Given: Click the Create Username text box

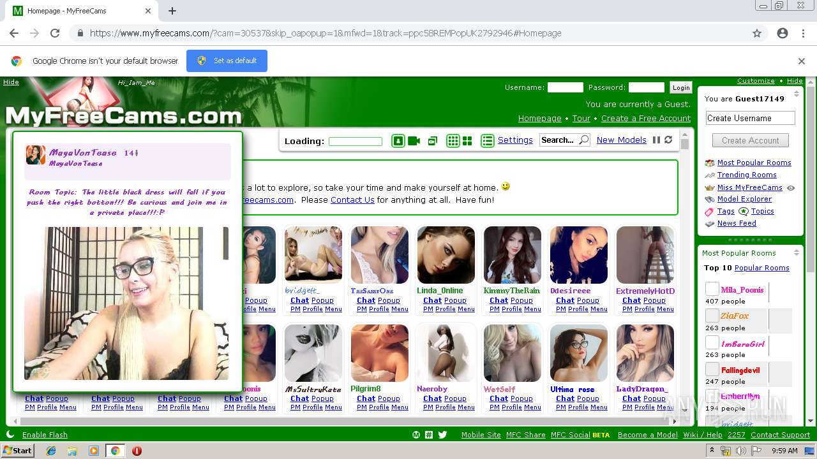Looking at the screenshot, I should click(x=751, y=118).
